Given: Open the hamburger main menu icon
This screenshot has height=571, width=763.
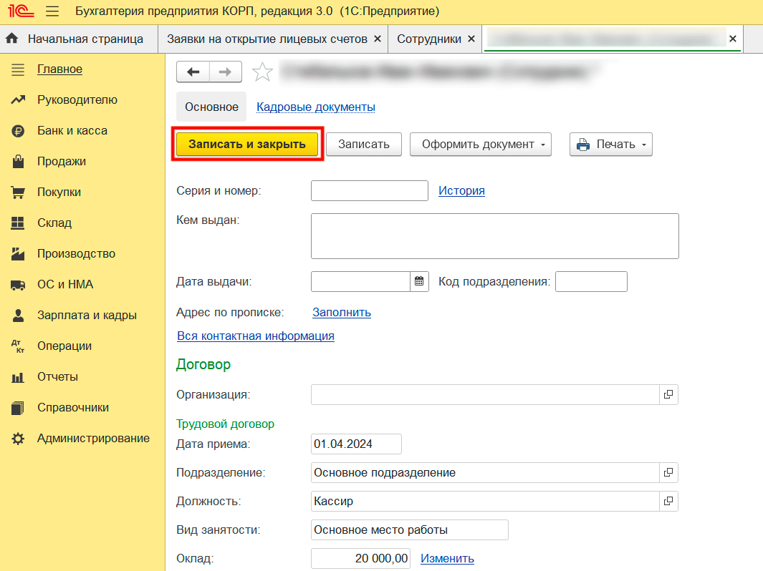Looking at the screenshot, I should [x=52, y=11].
